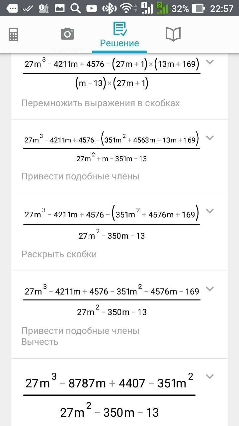Screen dimensions: 239x426
Task: Expand the 'Раскрыть скобки' step chevron
Action: (209, 211)
